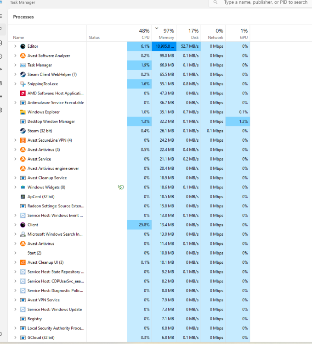Select the Editor memory value 10,905.8
Viewport: 312px width, 344px height.
pyautogui.click(x=164, y=46)
